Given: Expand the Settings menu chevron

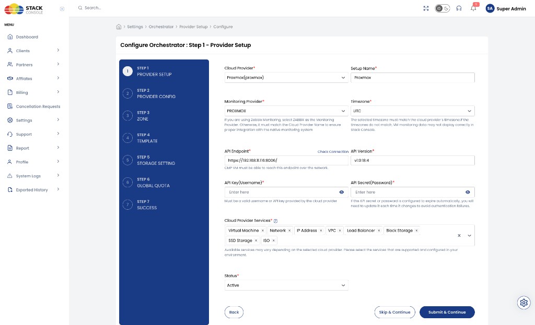Looking at the screenshot, I should 58,119.
